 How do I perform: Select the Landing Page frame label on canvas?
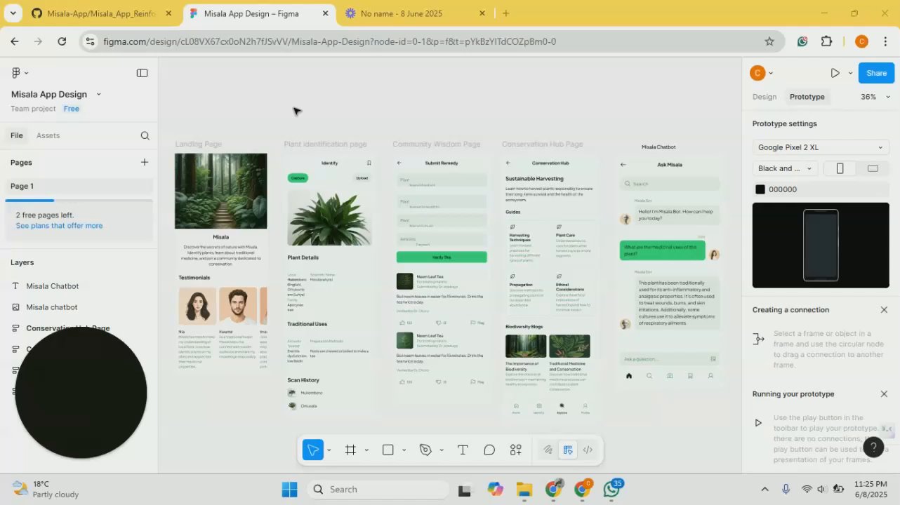(x=199, y=144)
